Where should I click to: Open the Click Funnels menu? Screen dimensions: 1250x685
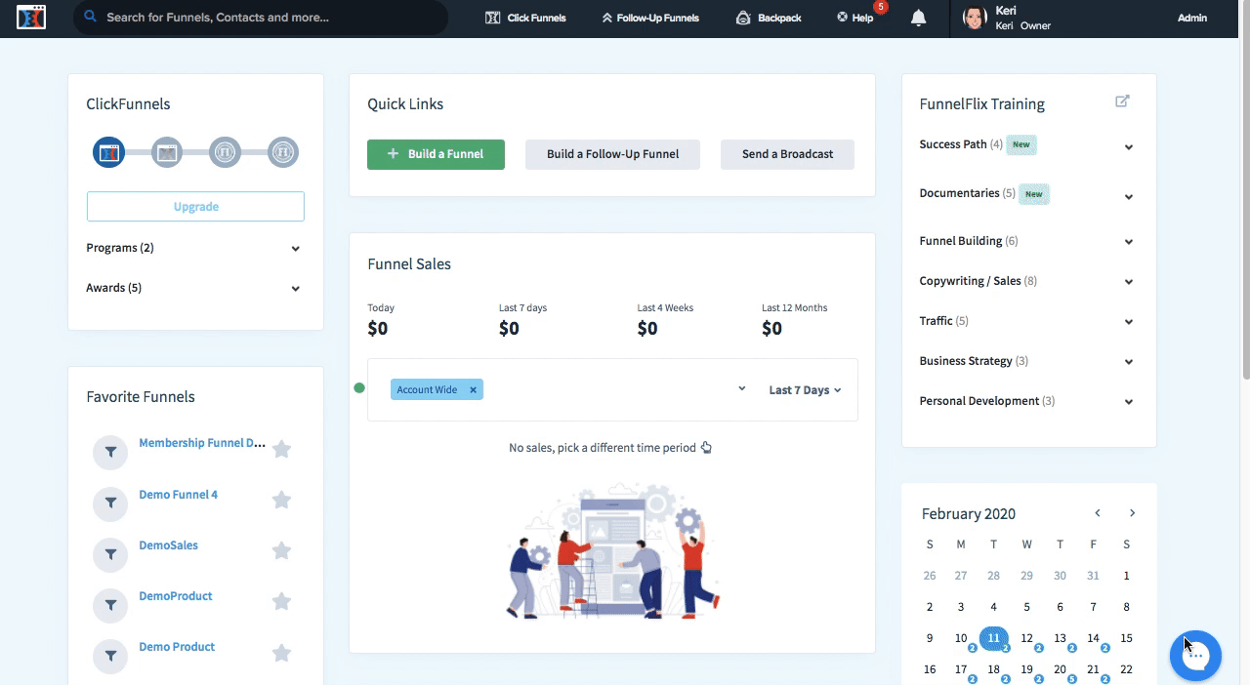pyautogui.click(x=525, y=18)
